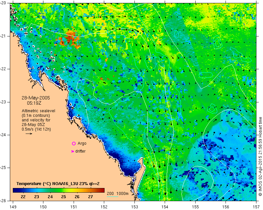Image resolution: width=263 pixels, height=210 pixels.
Task: Click latitude label -20 on the axis
Action: pyautogui.click(x=3, y=3)
